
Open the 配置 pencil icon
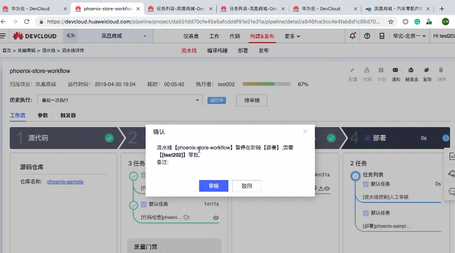point(352,70)
